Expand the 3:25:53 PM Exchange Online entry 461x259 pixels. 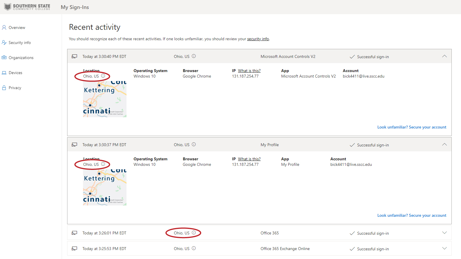[x=445, y=248]
